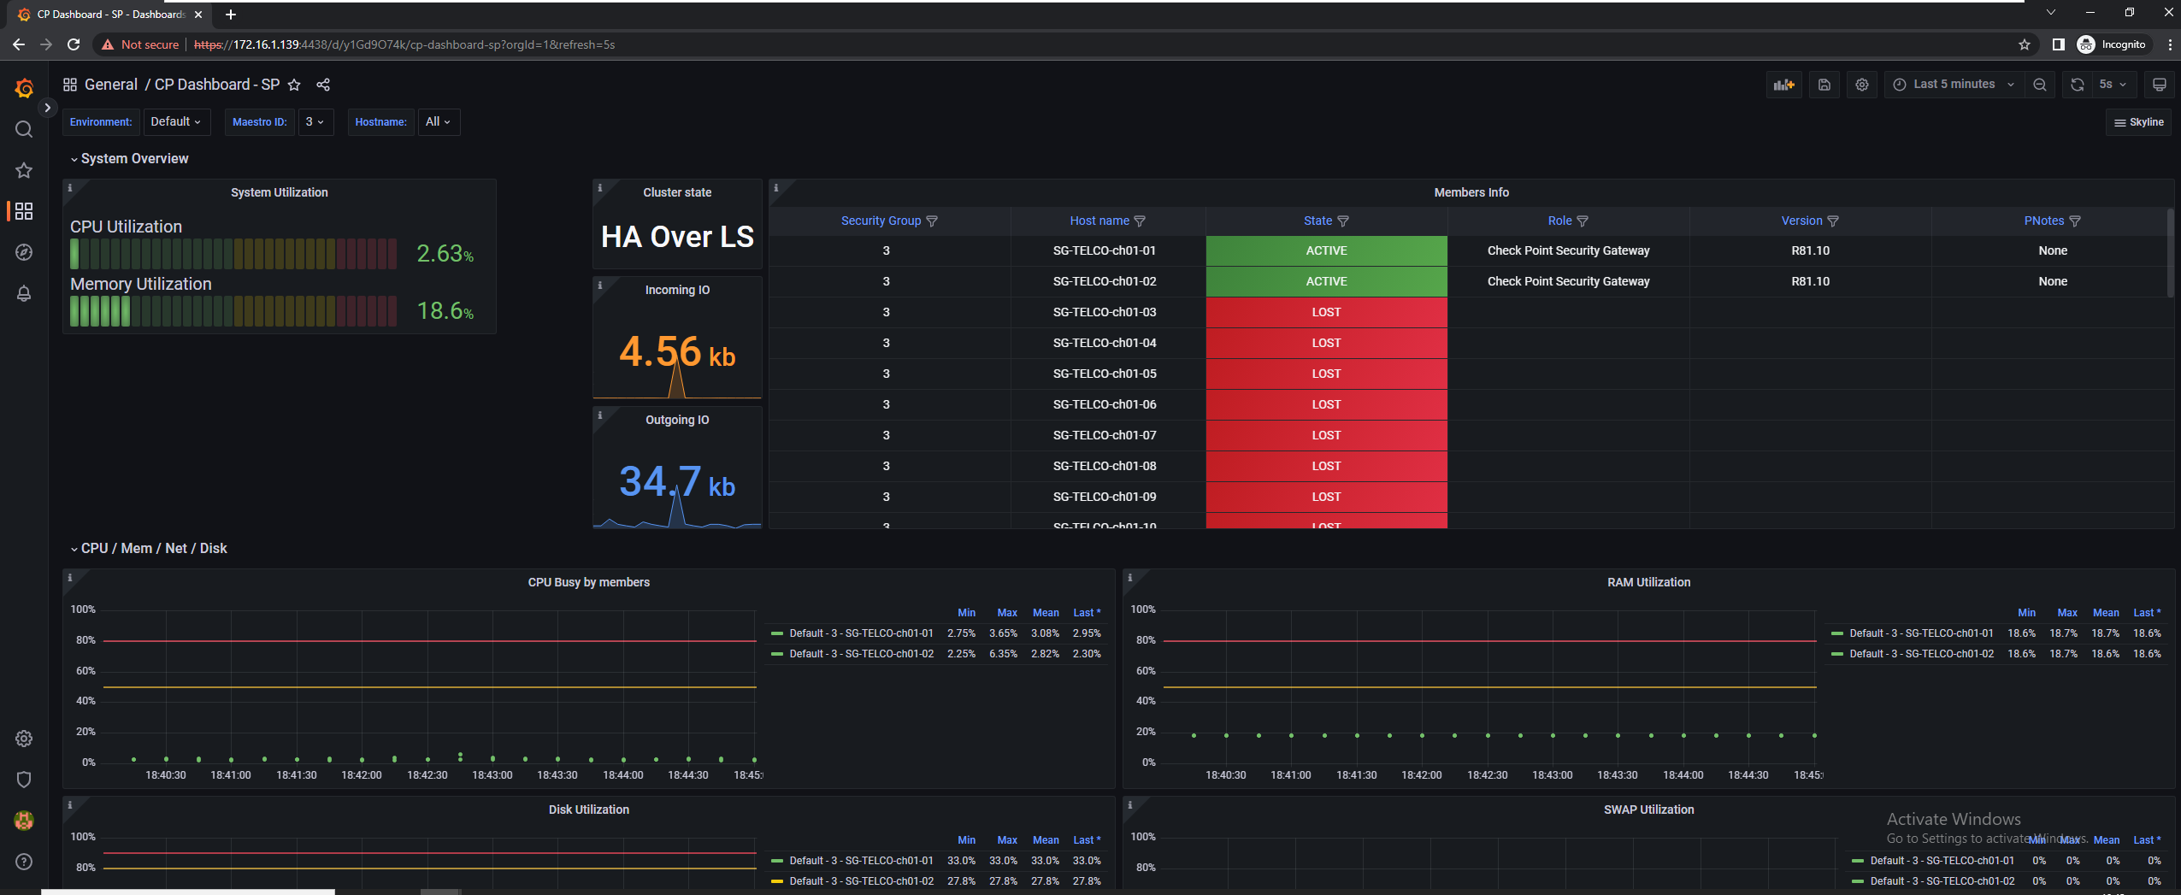Open SWAP Utilization panel title menu
This screenshot has width=2181, height=895.
click(x=1648, y=810)
